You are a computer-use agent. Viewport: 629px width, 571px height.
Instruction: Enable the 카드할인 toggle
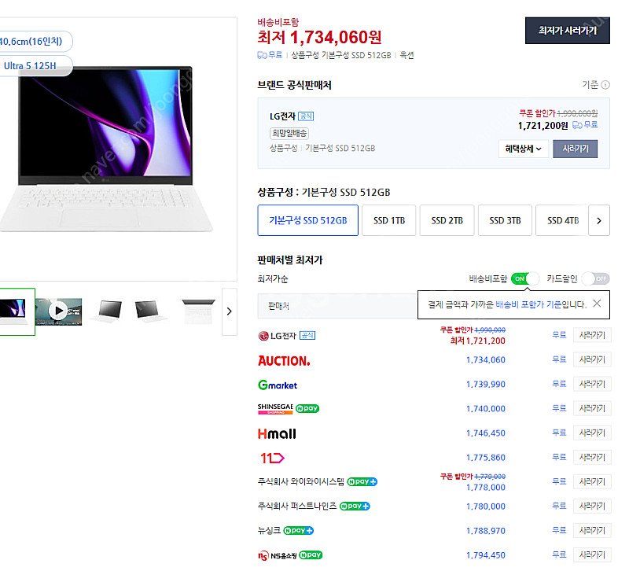[596, 278]
